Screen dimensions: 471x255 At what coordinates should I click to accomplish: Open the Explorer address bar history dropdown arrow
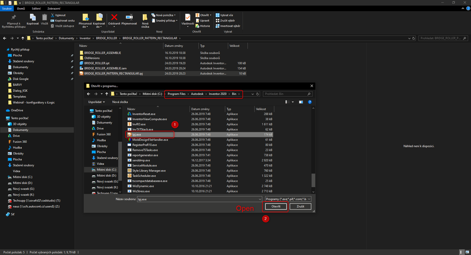click(x=409, y=38)
